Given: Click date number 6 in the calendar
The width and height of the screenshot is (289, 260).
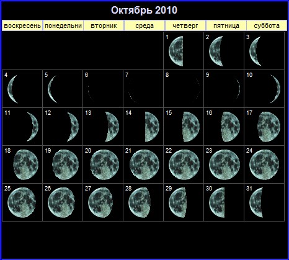Looking at the screenshot, I should pyautogui.click(x=86, y=74).
